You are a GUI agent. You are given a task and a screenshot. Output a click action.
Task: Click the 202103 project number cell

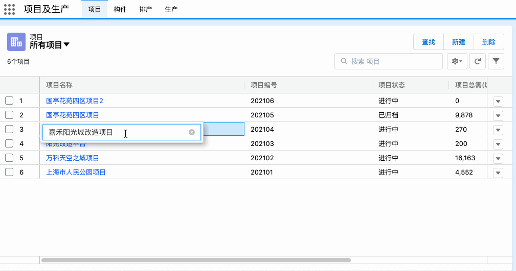(x=262, y=143)
